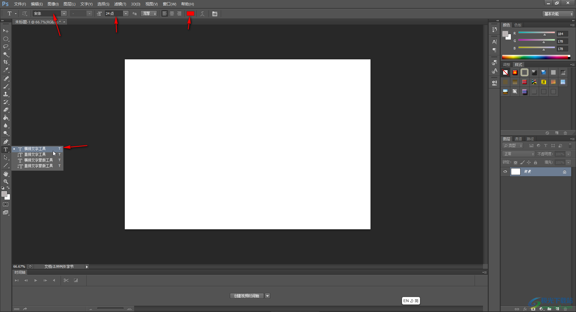
Task: Select the Line shape tool
Action: point(6,165)
